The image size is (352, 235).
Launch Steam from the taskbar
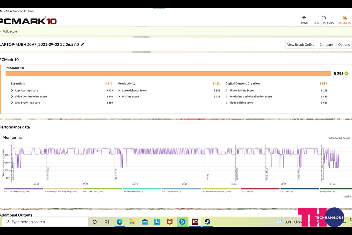point(207,222)
